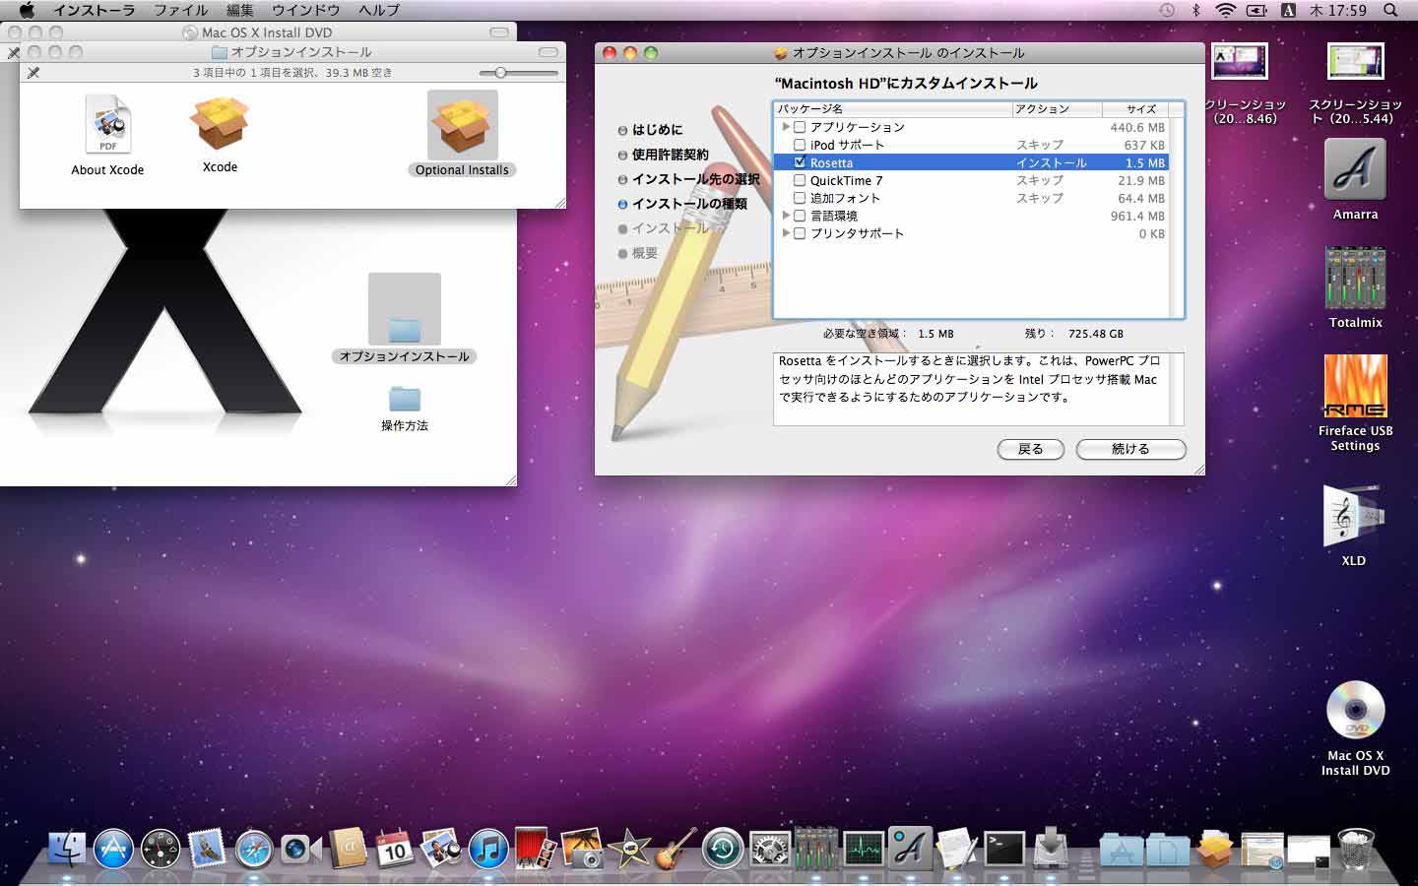Launch Terminal from the Dock
This screenshot has width=1418, height=886.
[1004, 848]
